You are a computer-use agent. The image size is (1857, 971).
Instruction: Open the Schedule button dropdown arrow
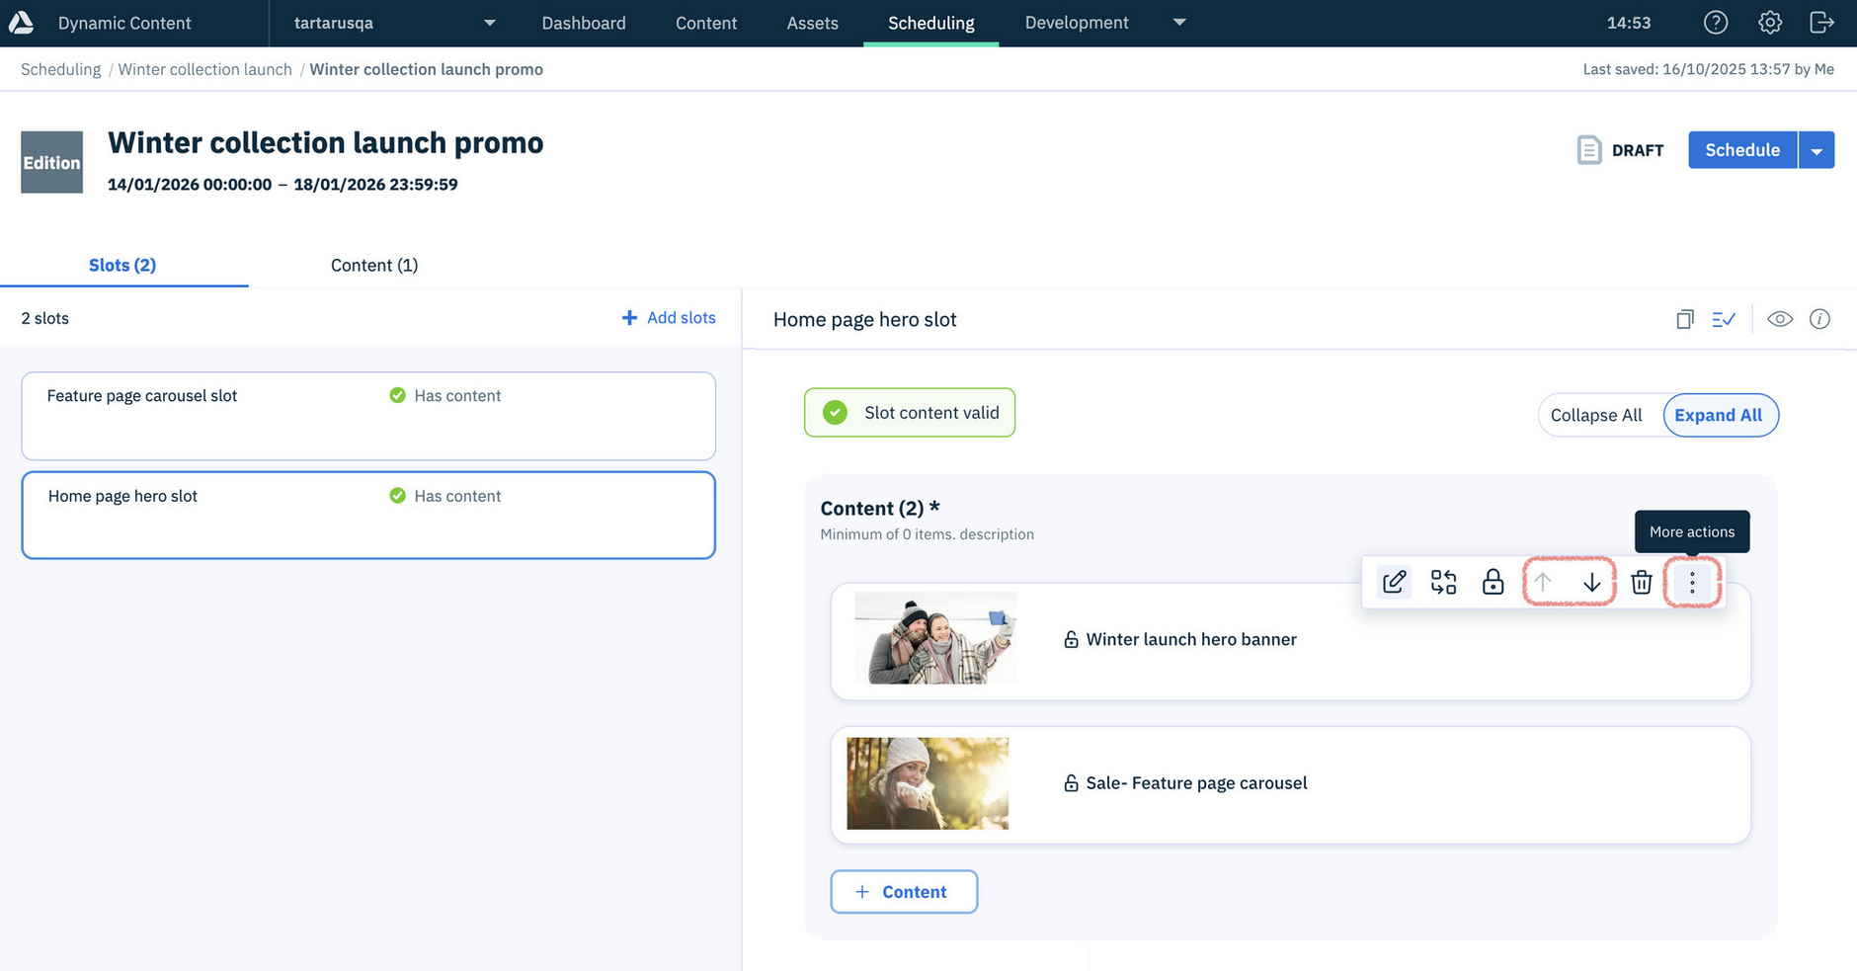point(1817,149)
